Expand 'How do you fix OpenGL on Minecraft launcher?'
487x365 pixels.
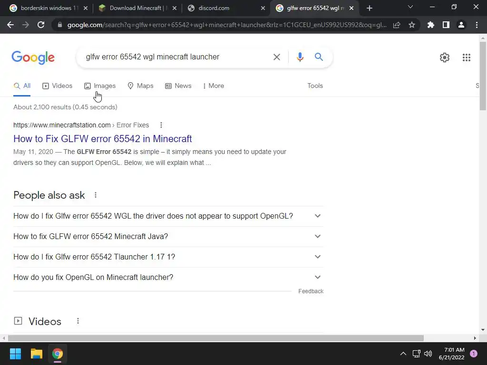point(168,277)
